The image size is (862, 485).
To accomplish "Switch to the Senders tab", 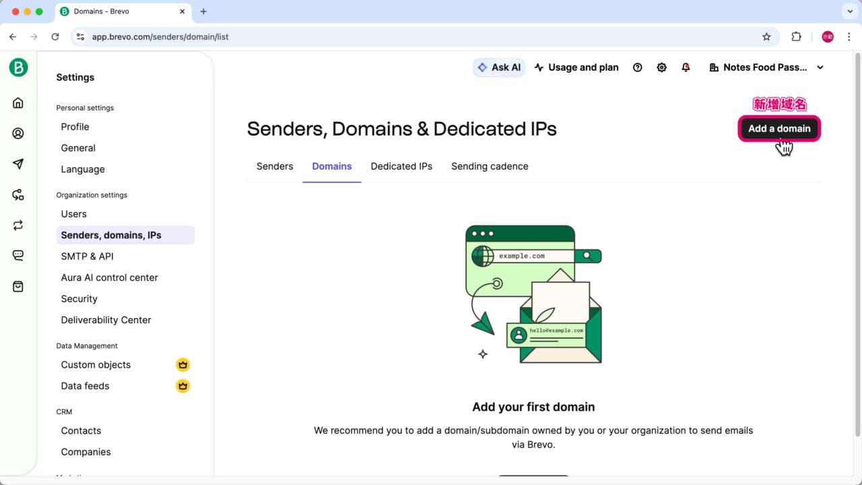I will (275, 166).
